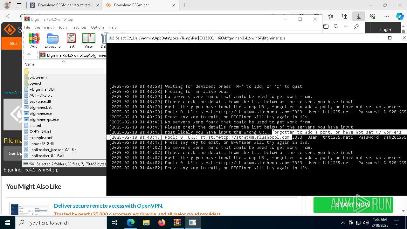Search downloads with magnifier icon
This screenshot has height=229, width=407.
tap(336, 26)
